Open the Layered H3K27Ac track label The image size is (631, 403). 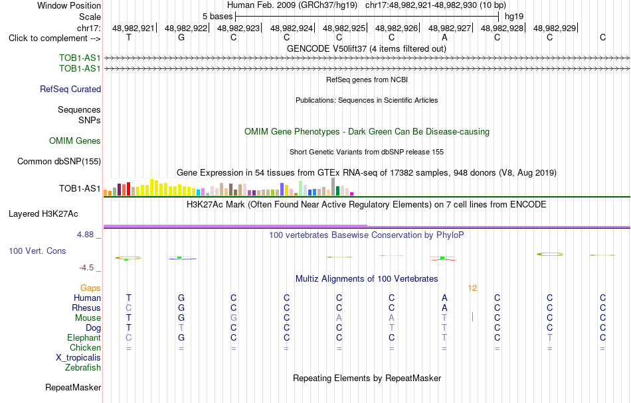[x=43, y=214]
